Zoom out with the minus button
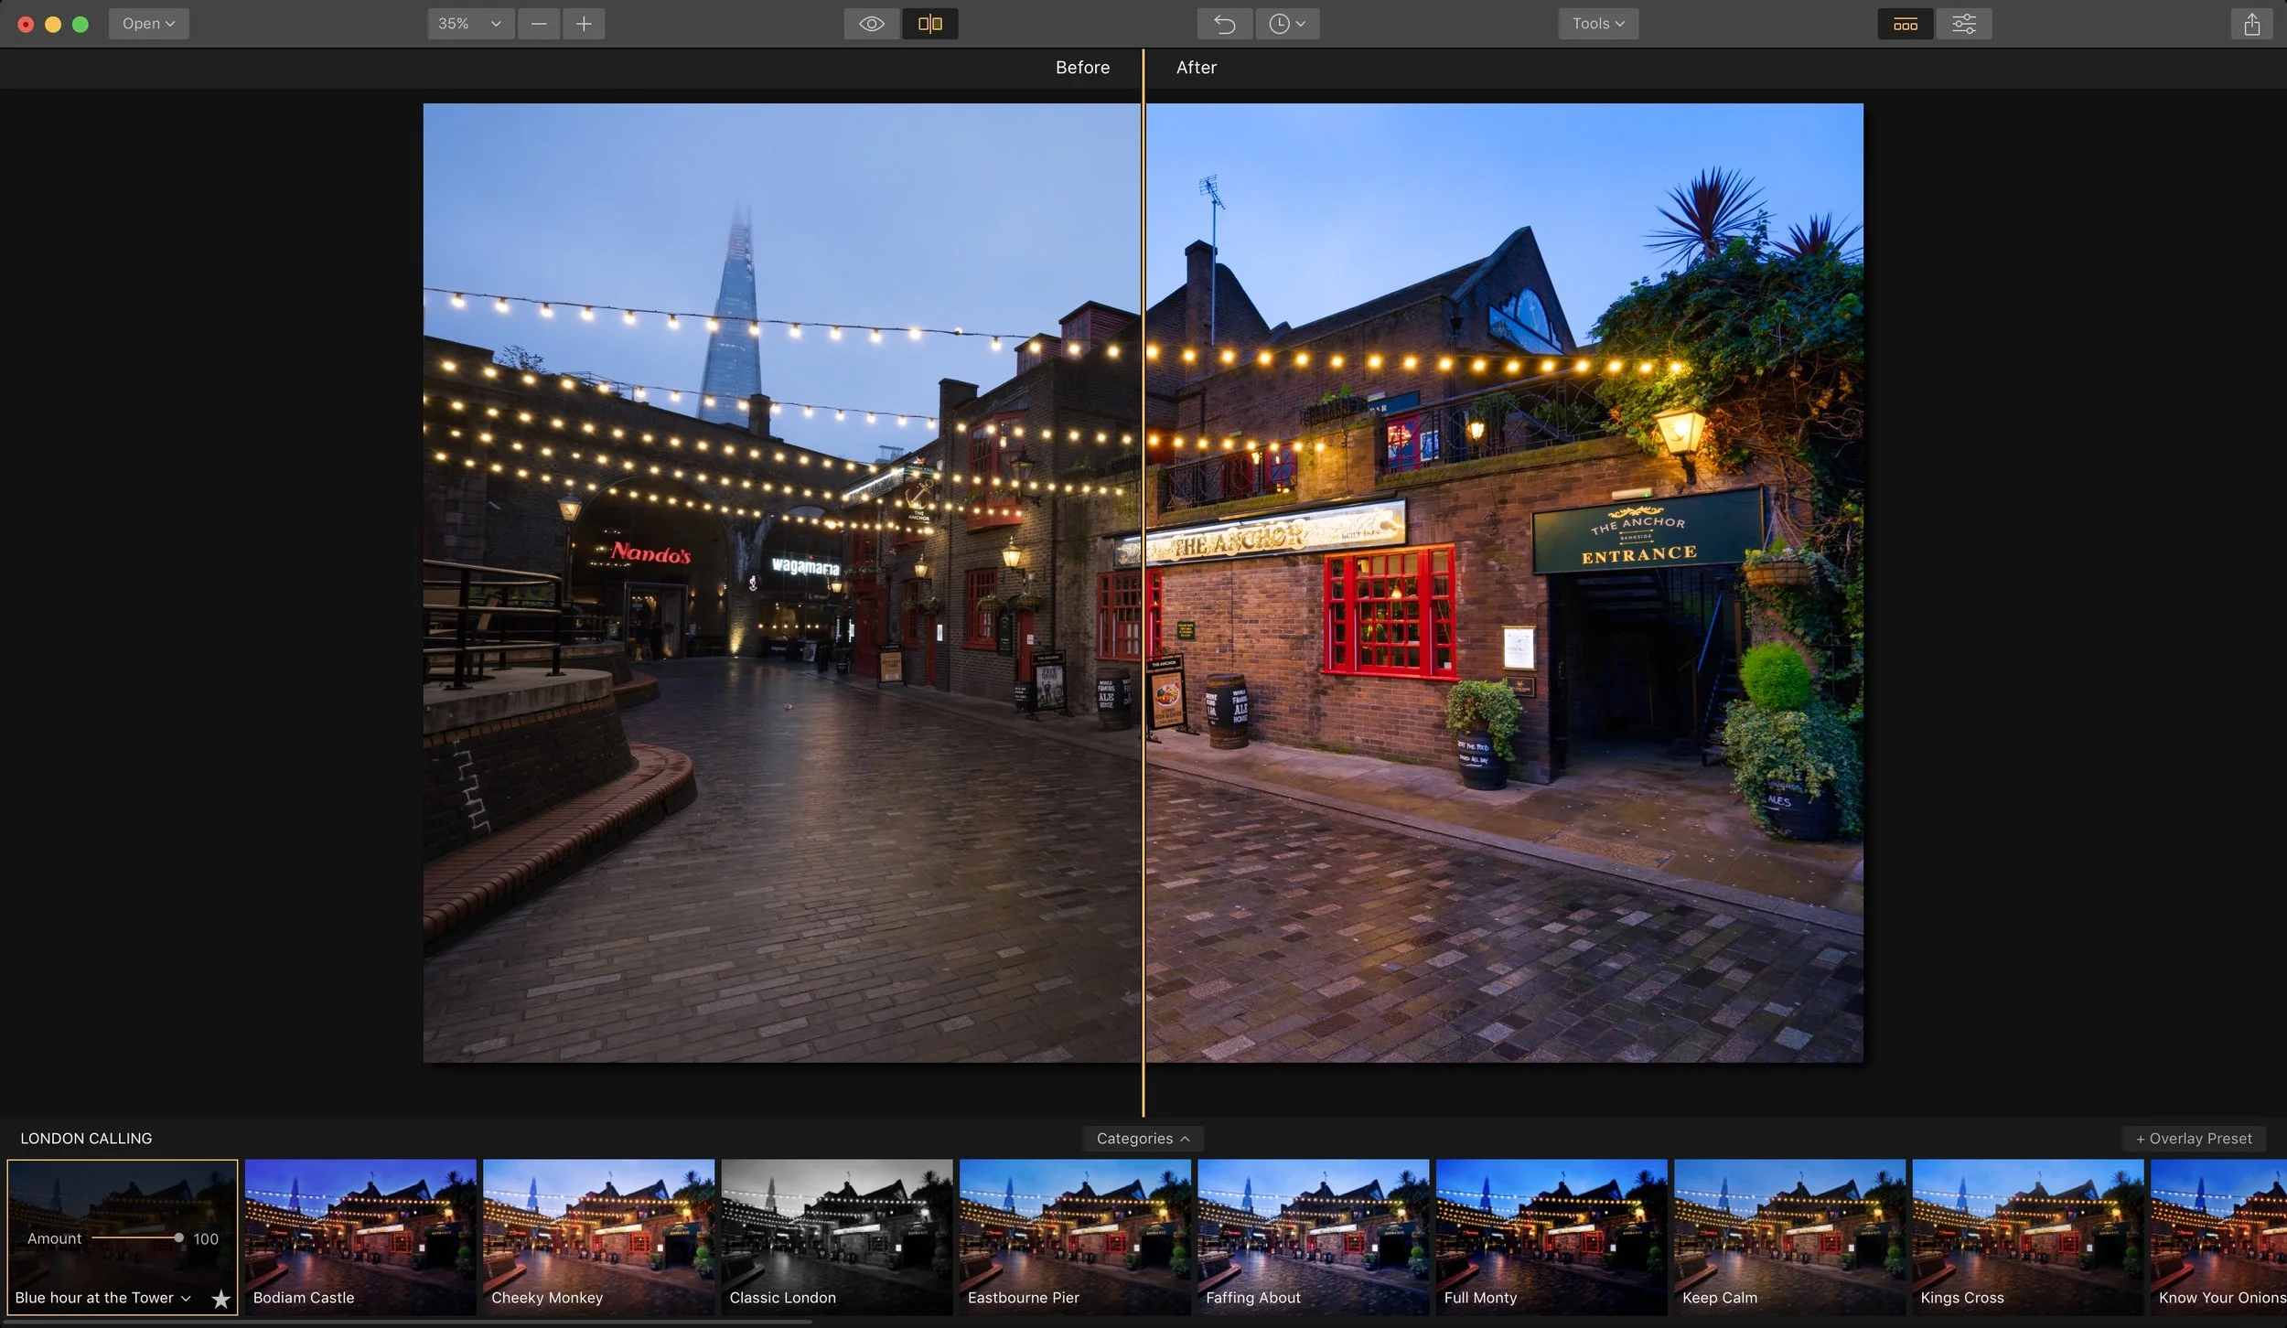Image resolution: width=2287 pixels, height=1328 pixels. (x=539, y=24)
